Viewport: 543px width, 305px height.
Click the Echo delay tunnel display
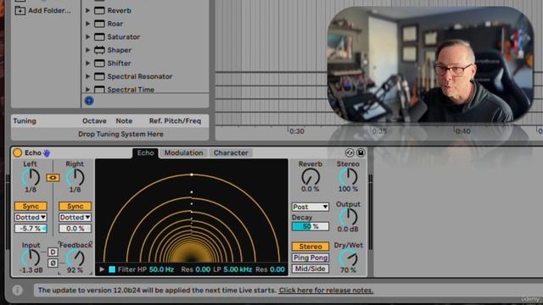[192, 211]
